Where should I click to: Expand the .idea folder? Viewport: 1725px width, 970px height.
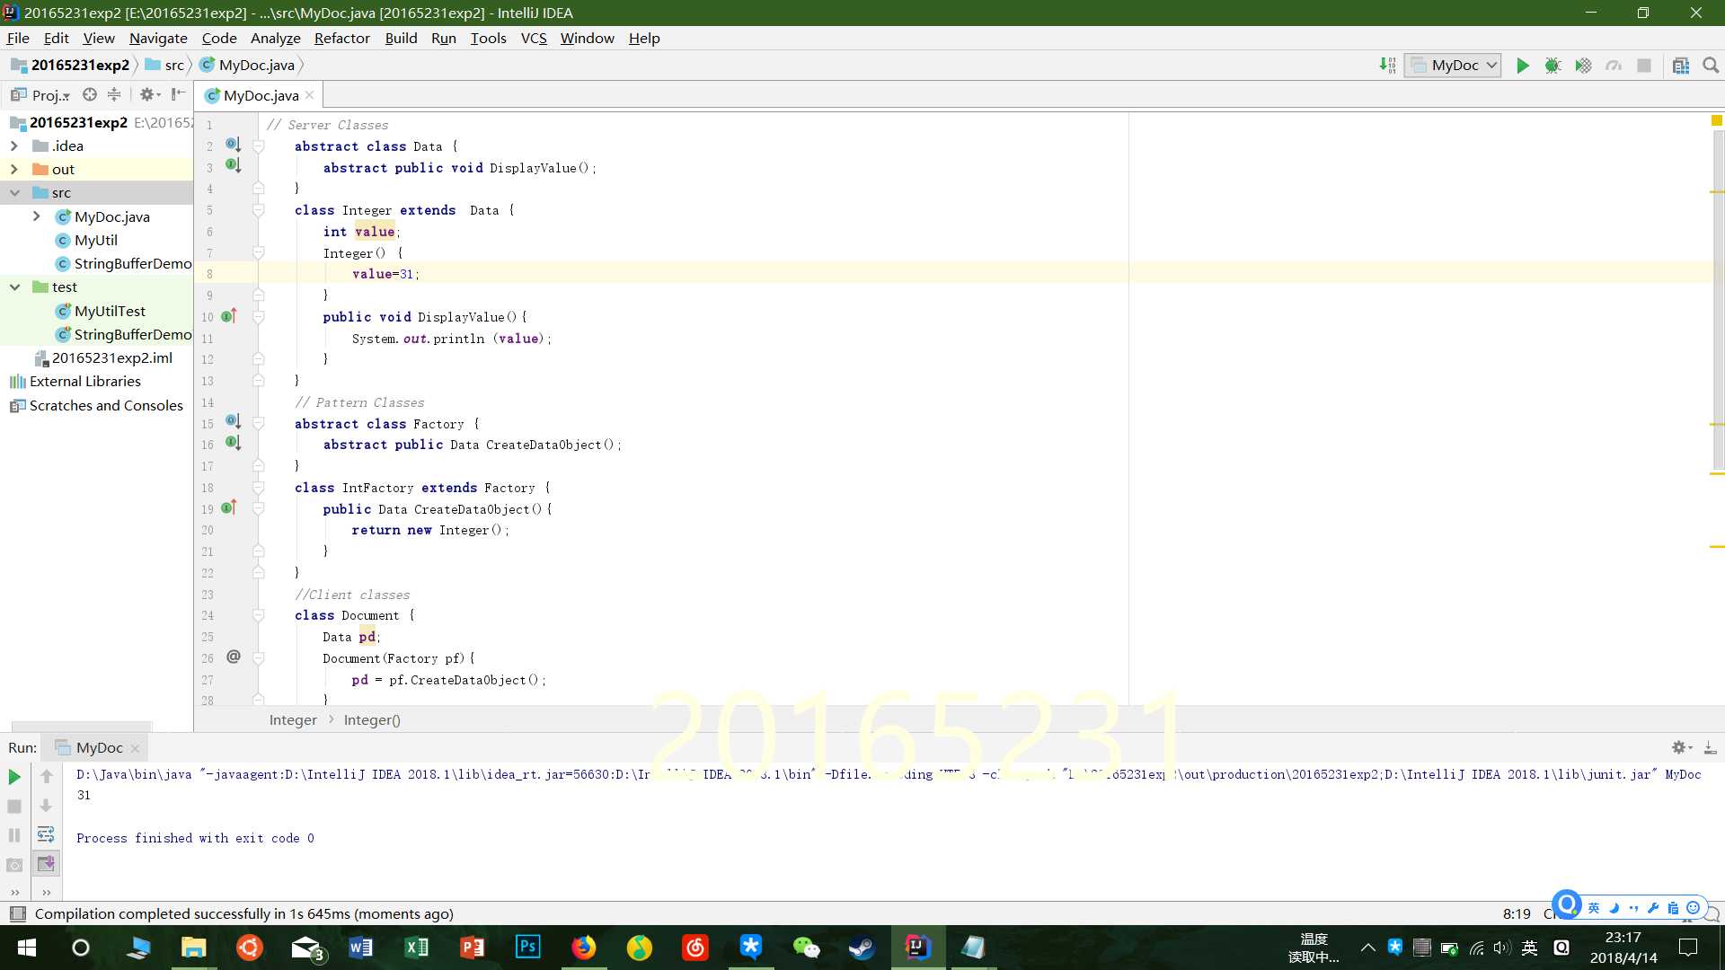click(13, 145)
